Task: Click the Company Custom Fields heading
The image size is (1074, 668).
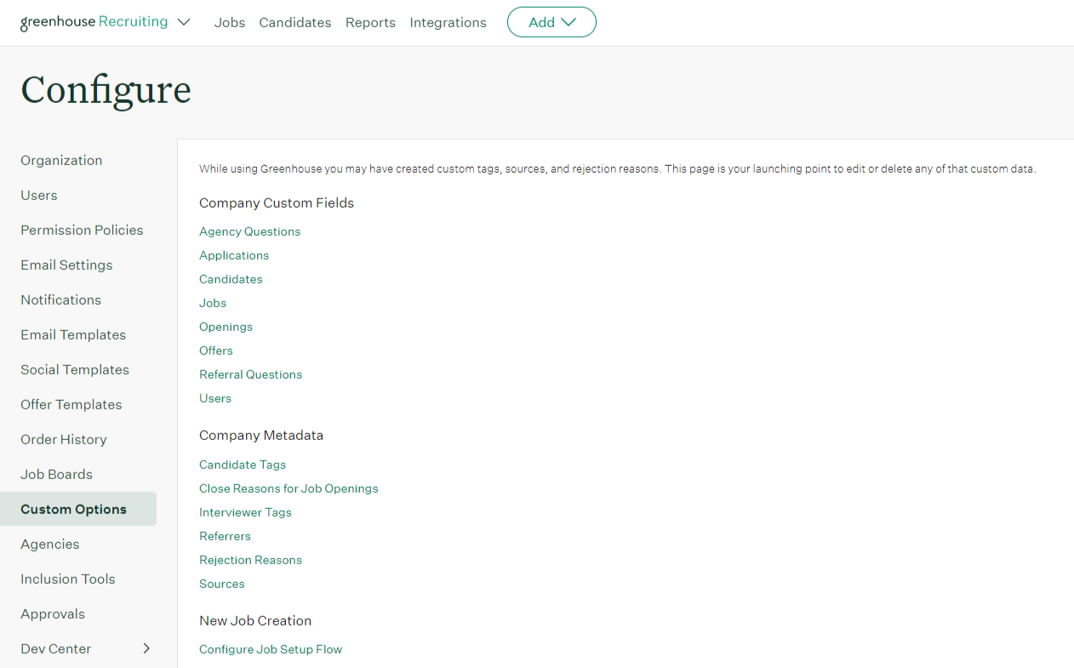Action: click(277, 203)
